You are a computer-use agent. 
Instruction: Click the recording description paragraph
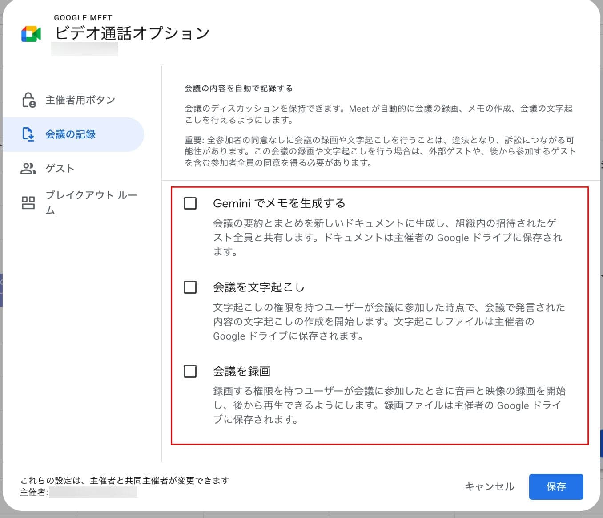pyautogui.click(x=389, y=405)
